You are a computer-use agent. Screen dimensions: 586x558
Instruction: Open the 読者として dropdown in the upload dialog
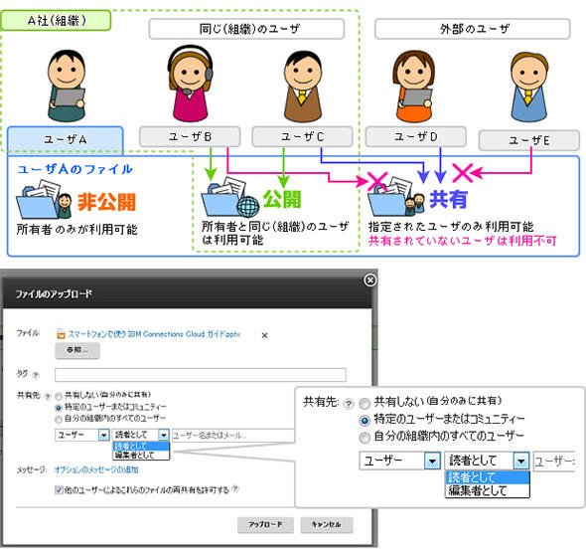click(x=140, y=435)
